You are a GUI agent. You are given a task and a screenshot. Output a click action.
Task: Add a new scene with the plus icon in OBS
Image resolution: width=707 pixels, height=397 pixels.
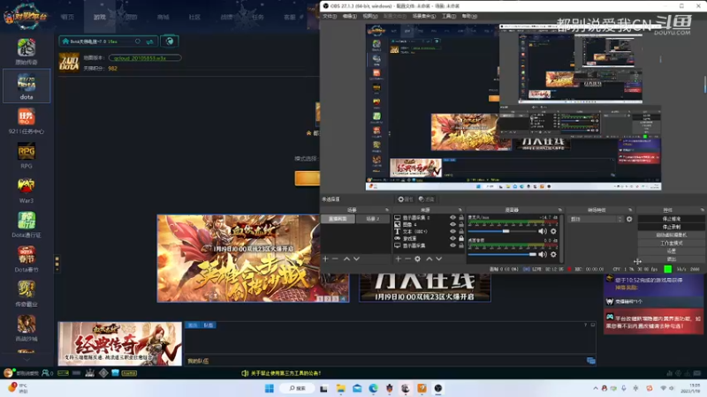pyautogui.click(x=325, y=258)
